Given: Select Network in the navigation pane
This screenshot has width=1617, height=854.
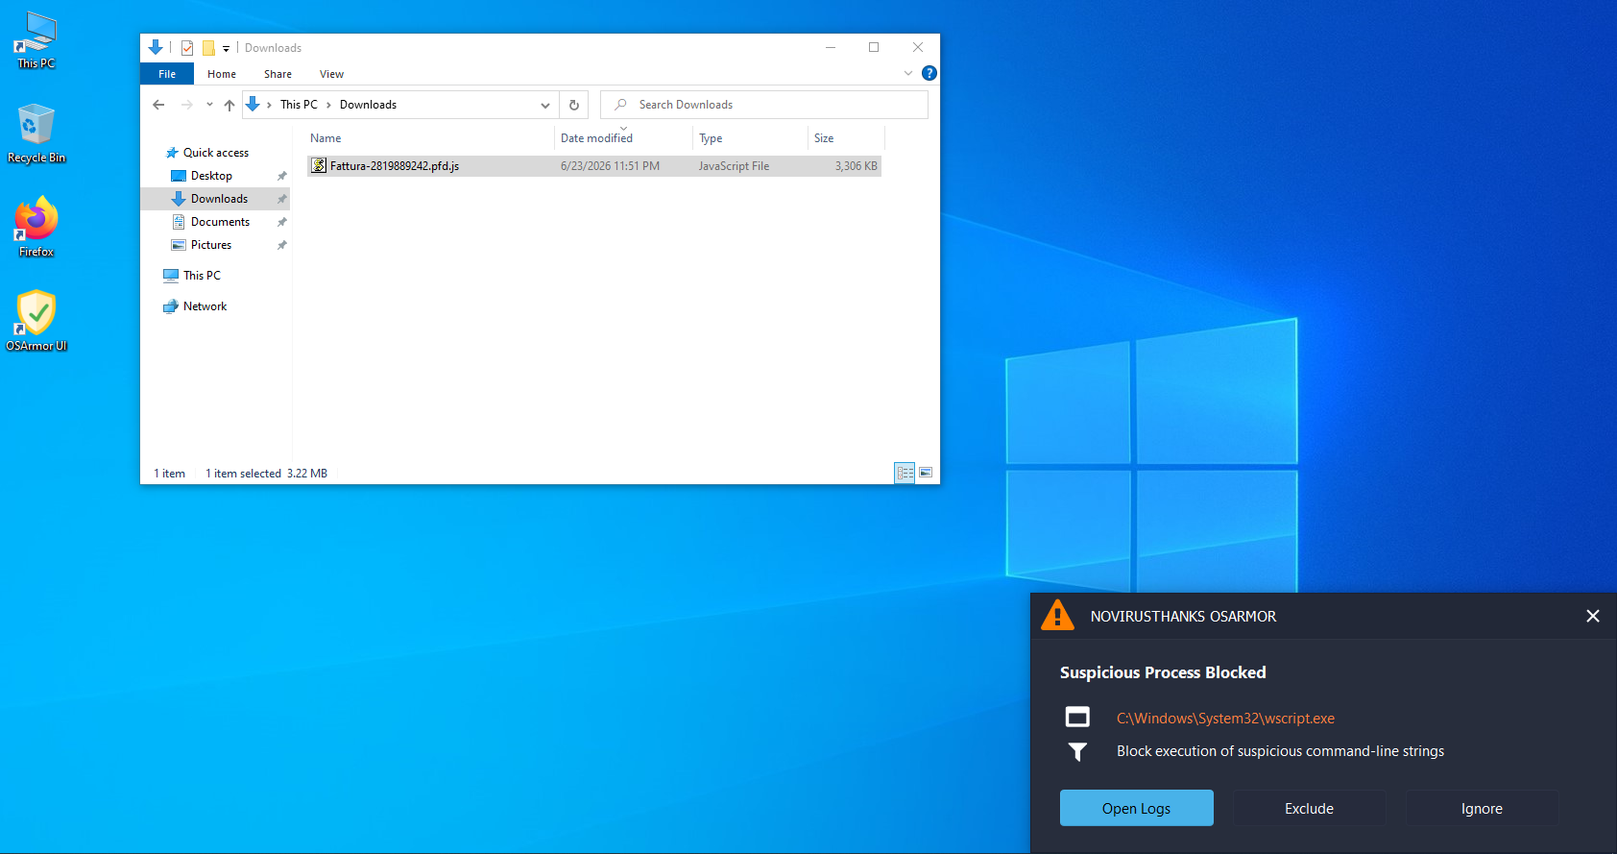Looking at the screenshot, I should (205, 306).
